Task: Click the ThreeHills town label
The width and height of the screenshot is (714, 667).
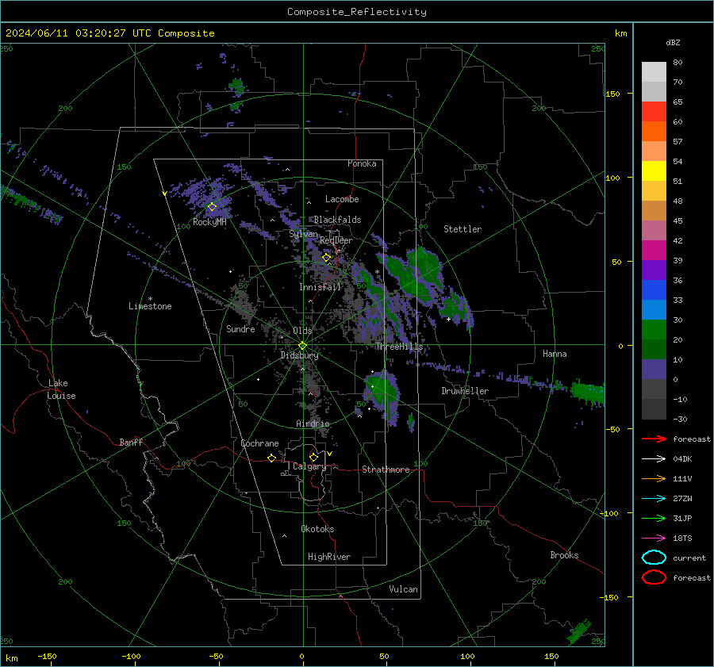Action: click(399, 347)
